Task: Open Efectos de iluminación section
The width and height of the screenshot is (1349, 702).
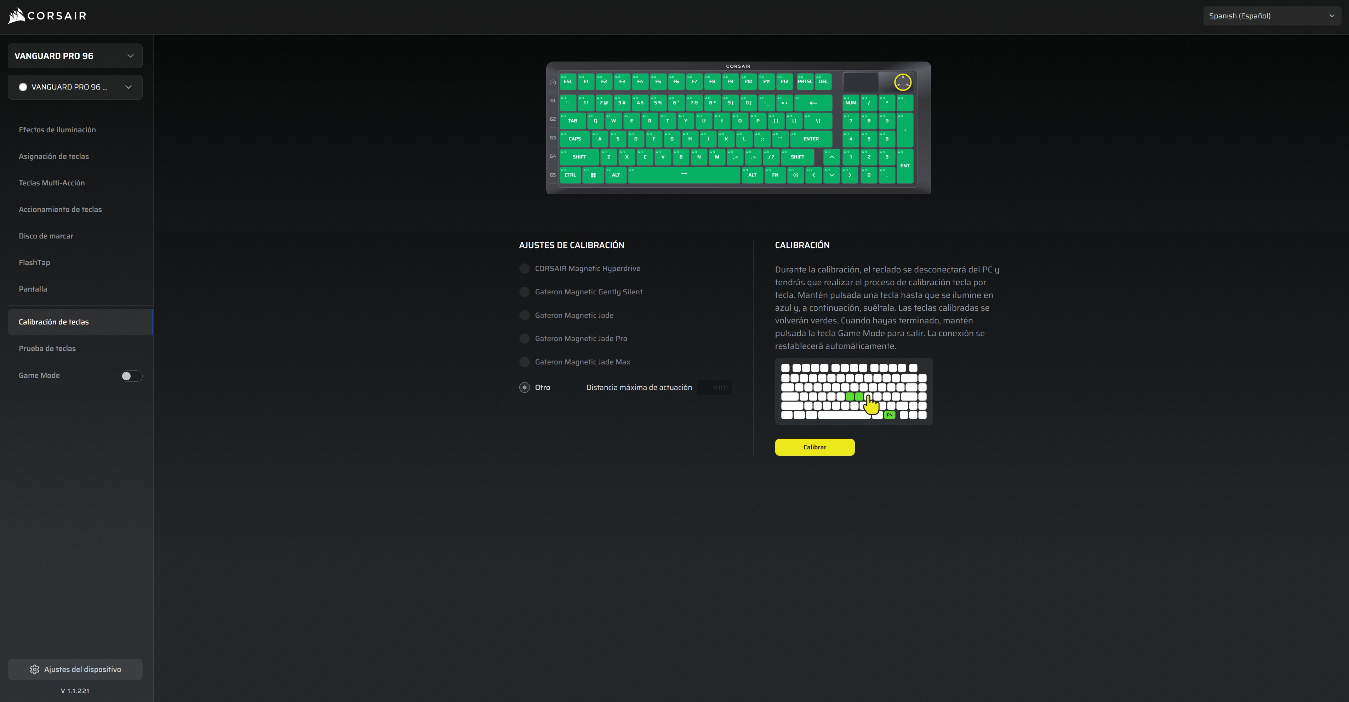Action: (x=57, y=130)
